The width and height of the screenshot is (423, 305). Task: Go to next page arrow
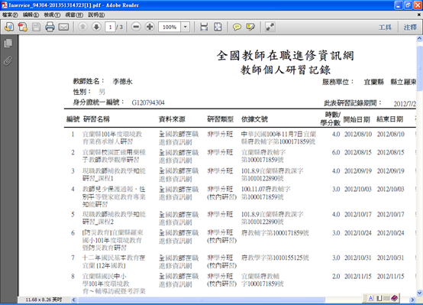96,27
